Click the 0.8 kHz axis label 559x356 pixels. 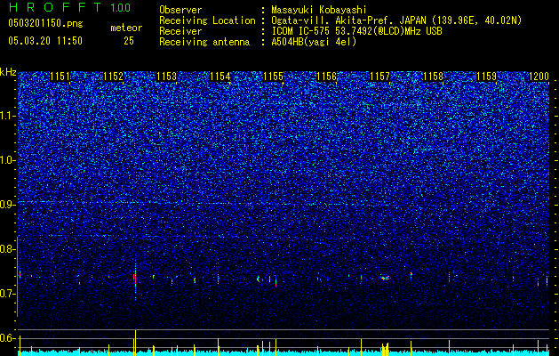coord(8,249)
